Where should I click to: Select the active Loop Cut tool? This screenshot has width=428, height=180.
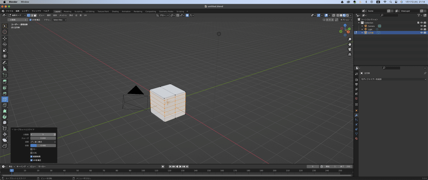[5, 100]
